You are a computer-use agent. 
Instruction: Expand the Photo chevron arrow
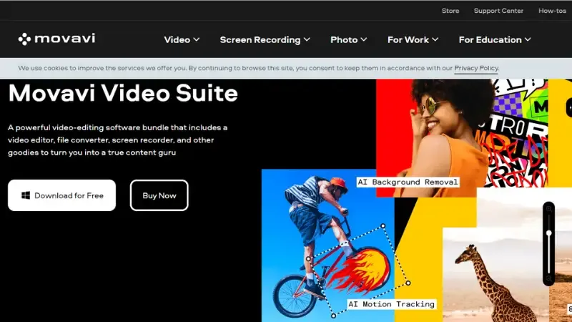(x=364, y=39)
